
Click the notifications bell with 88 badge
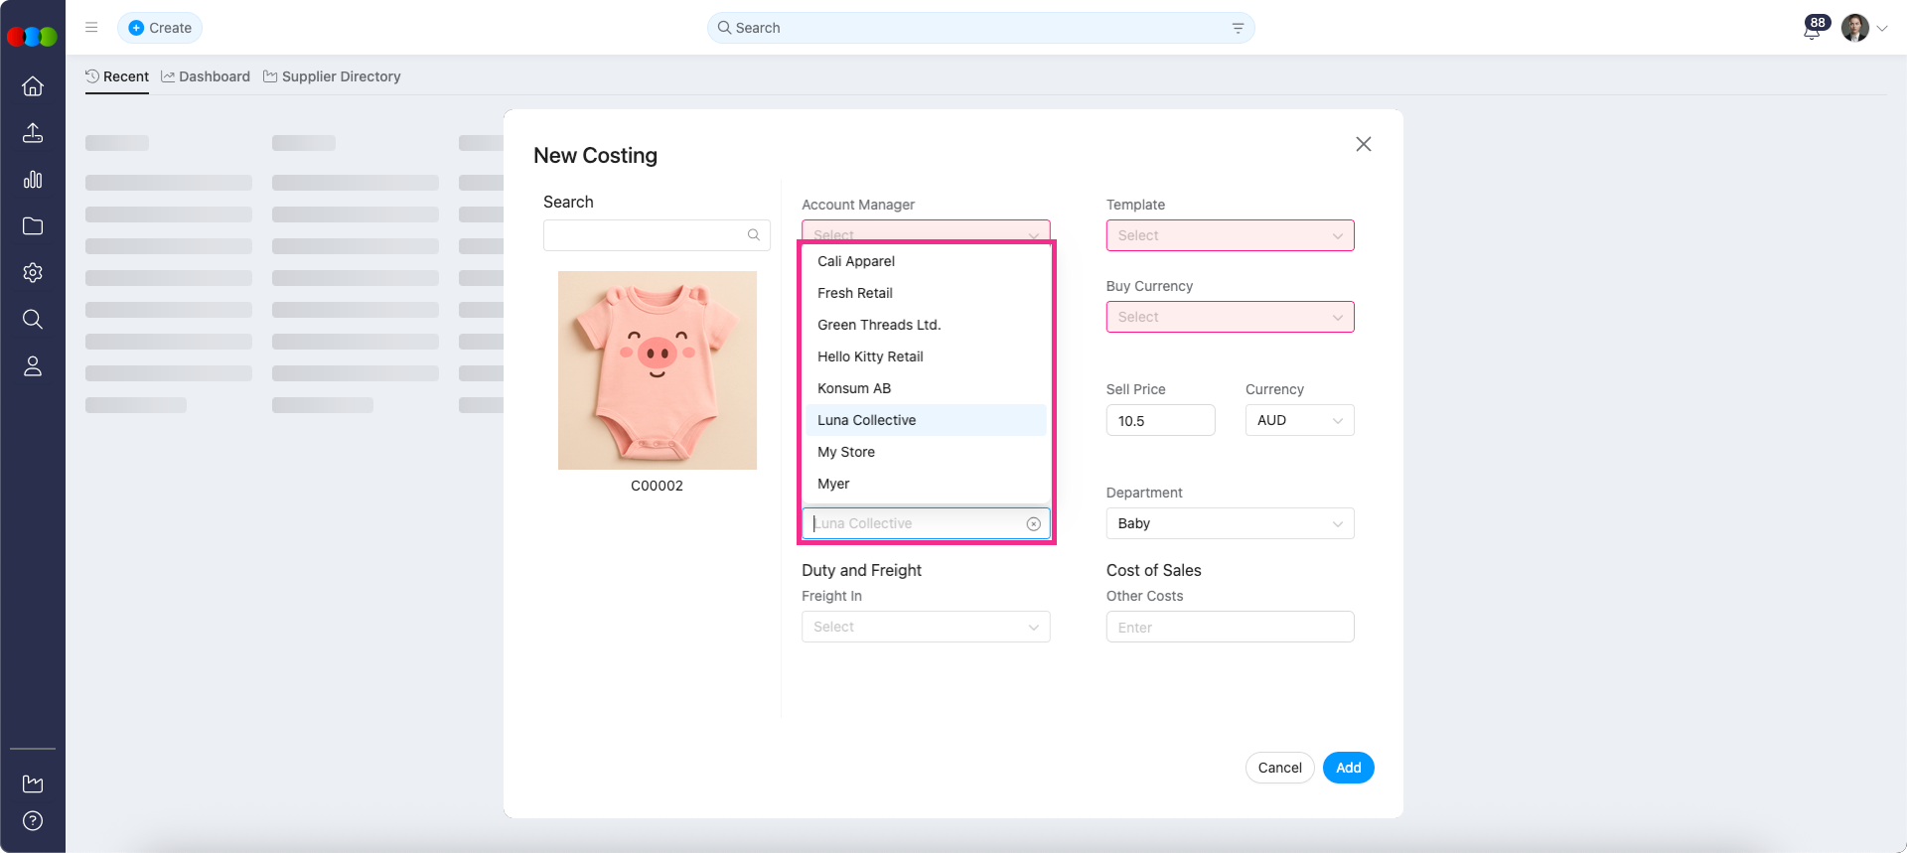(x=1812, y=29)
